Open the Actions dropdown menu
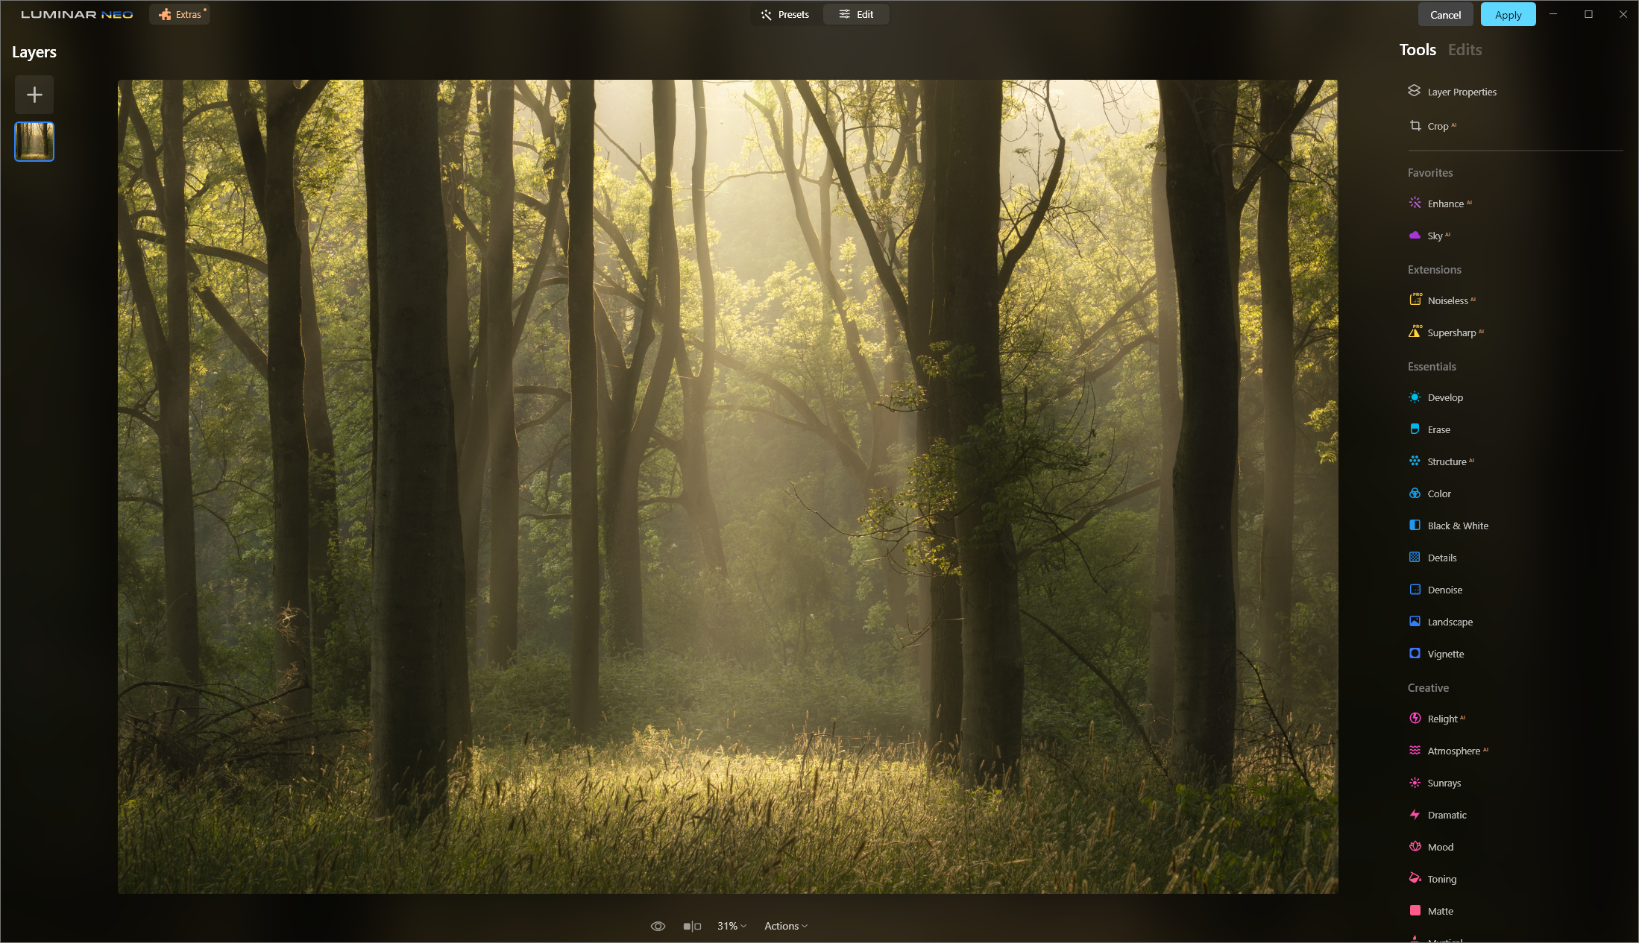 click(785, 926)
